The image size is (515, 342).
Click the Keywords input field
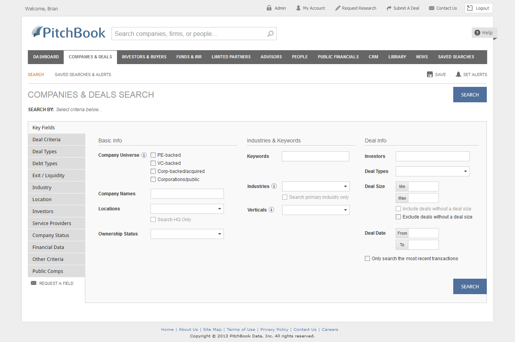point(316,156)
